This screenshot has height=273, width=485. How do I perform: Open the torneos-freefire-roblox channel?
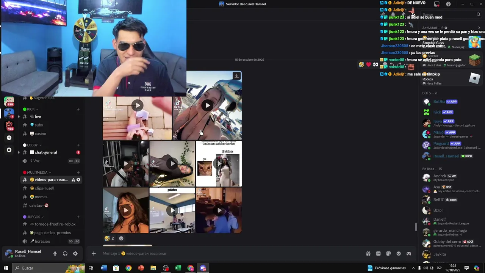click(x=51, y=224)
